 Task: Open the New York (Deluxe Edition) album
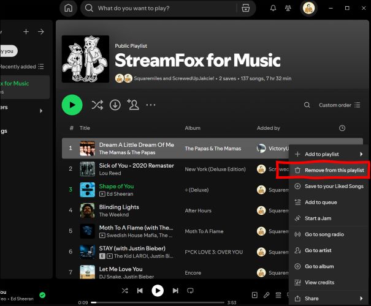[215, 169]
